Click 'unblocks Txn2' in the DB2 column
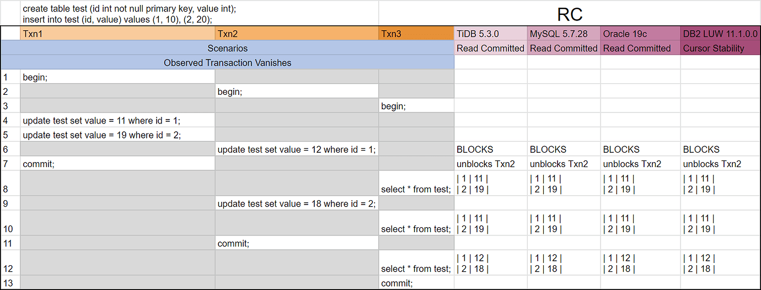 point(720,164)
